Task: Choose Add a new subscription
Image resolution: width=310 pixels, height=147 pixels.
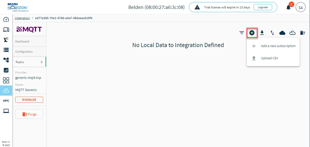Action: (273, 46)
